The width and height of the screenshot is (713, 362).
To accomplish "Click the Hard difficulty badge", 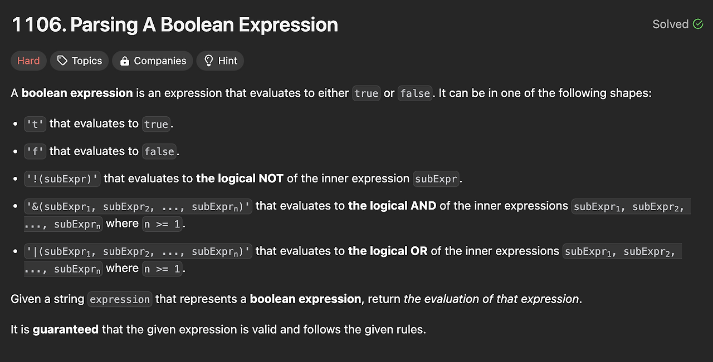I will [28, 61].
